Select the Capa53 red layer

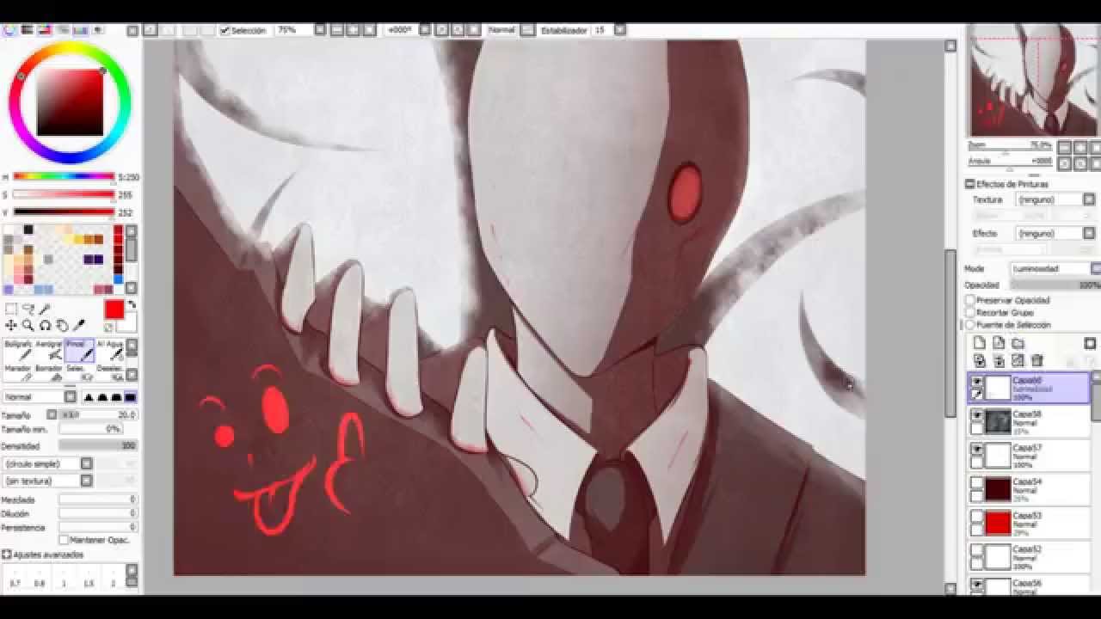(x=1029, y=524)
